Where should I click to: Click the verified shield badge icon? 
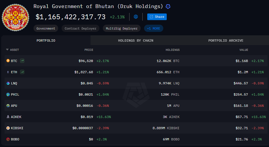[x=168, y=6]
